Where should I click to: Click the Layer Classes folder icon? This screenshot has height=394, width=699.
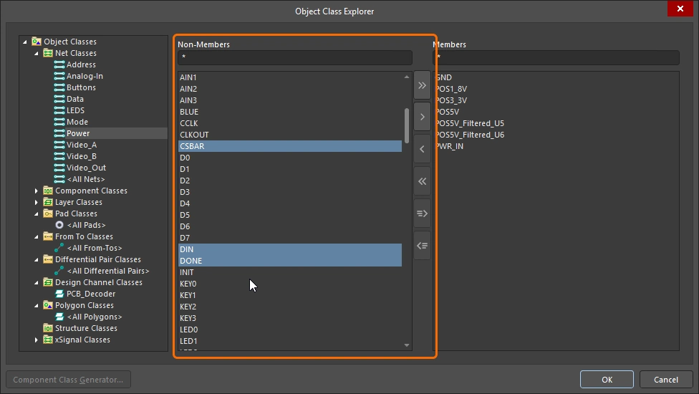point(48,202)
